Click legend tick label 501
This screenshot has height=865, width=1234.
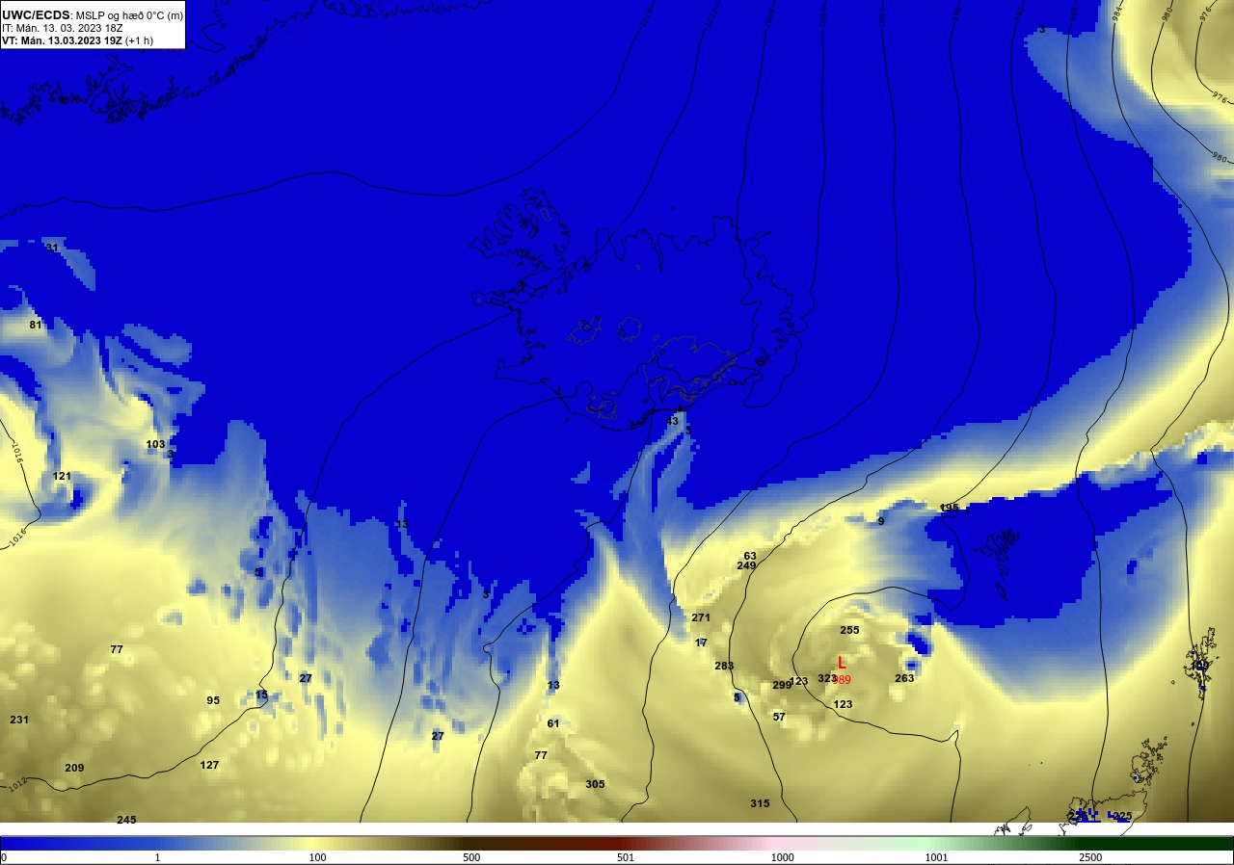point(627,857)
